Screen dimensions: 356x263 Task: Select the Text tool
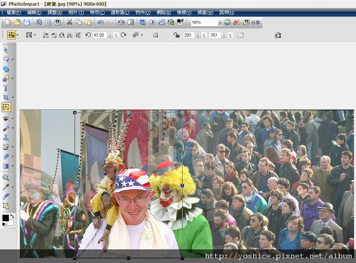click(6, 88)
